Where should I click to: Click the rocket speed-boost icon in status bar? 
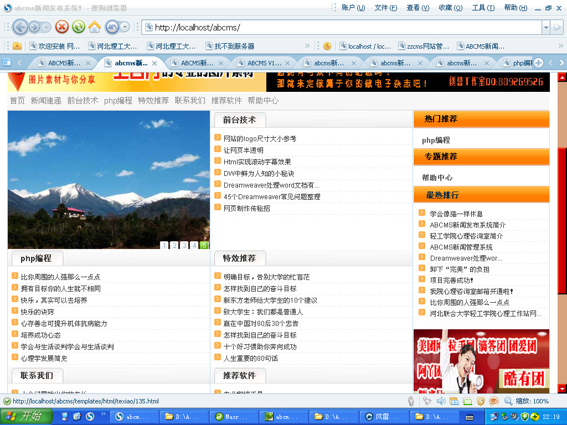tap(426, 401)
